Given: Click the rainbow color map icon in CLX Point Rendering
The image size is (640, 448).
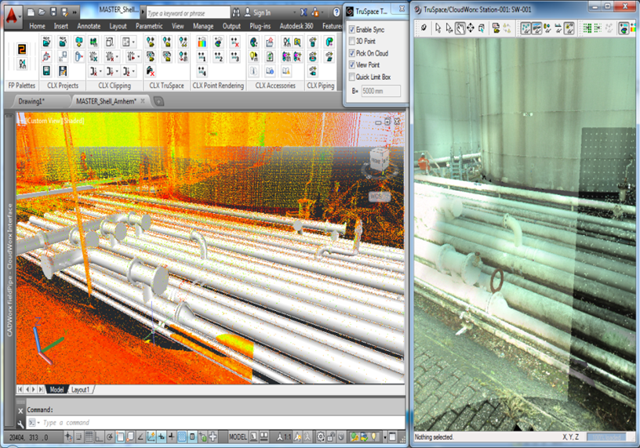Looking at the screenshot, I should (202, 42).
